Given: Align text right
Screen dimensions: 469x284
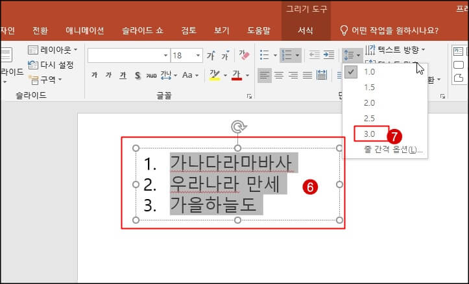Looking at the screenshot, I should pos(293,75).
